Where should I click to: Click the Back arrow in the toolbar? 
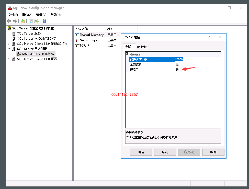pyautogui.click(x=9, y=21)
